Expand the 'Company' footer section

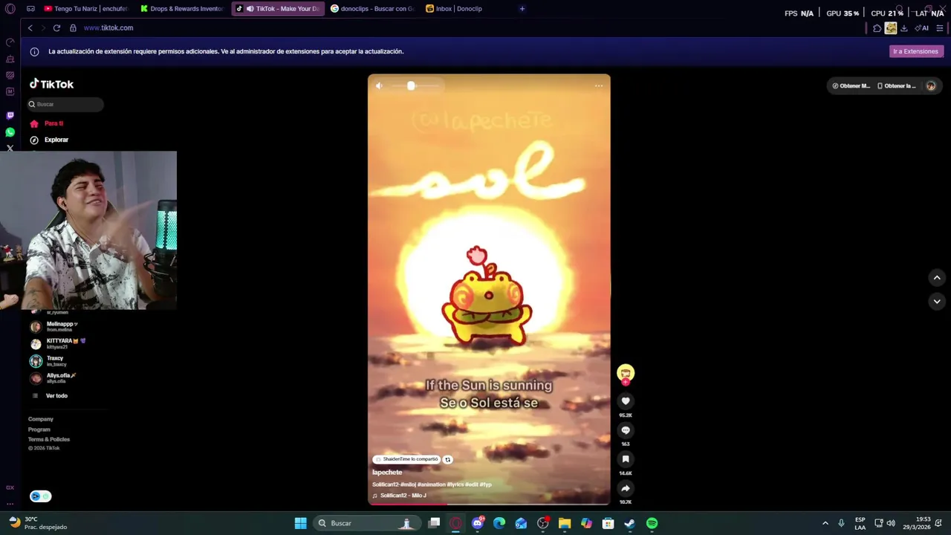[x=41, y=419]
